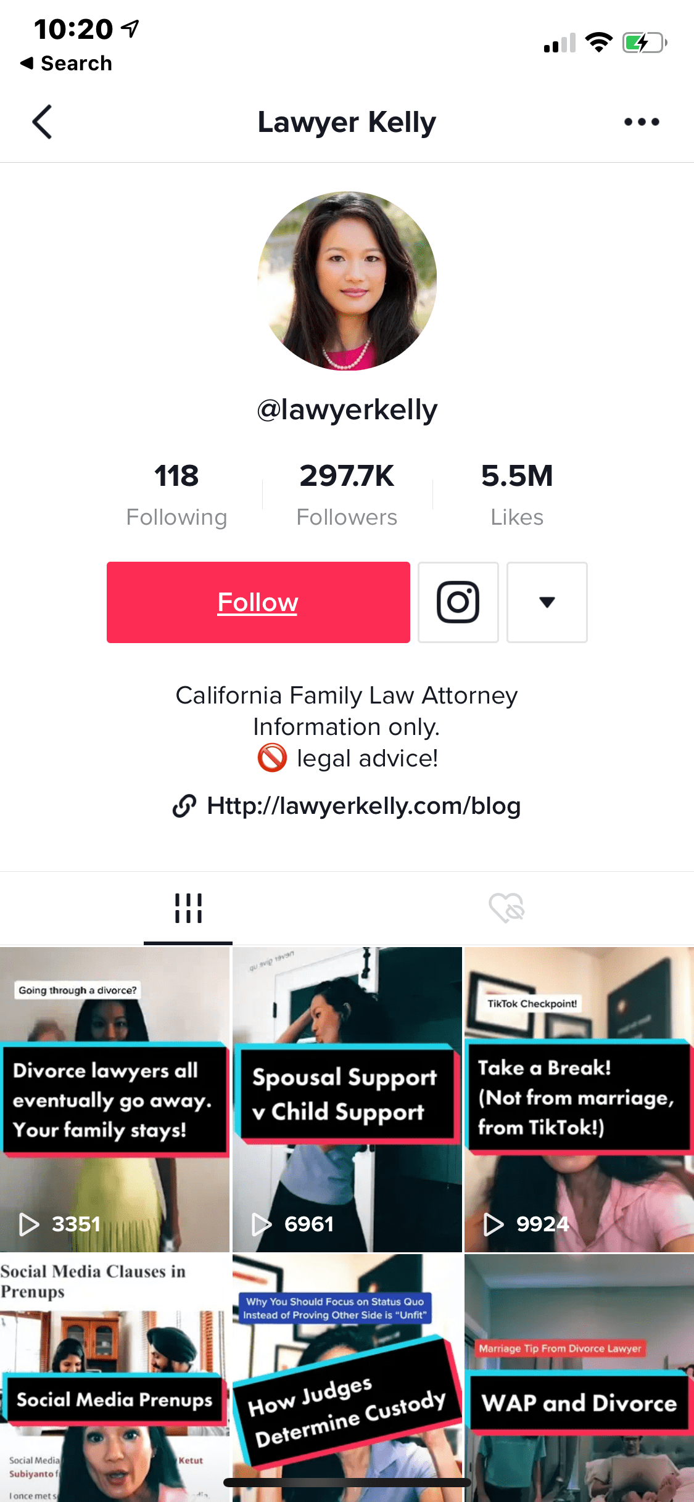694x1502 pixels.
Task: Expand suggested accounts dropdown arrow
Action: (547, 602)
